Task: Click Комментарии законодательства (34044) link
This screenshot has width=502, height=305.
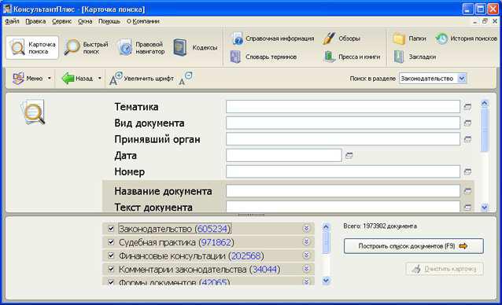Action: 199,269
